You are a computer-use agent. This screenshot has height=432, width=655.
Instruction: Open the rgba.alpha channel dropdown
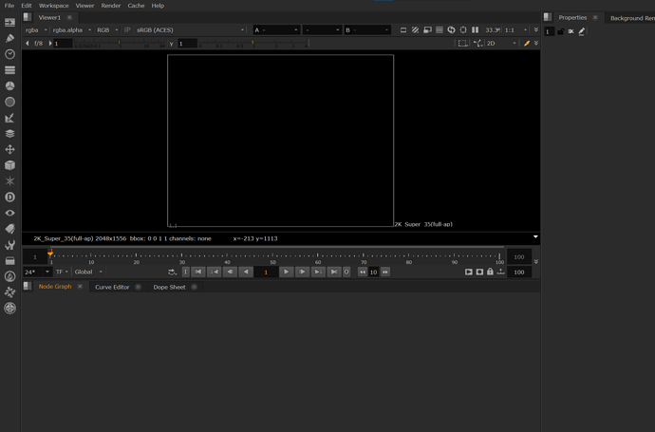[71, 30]
